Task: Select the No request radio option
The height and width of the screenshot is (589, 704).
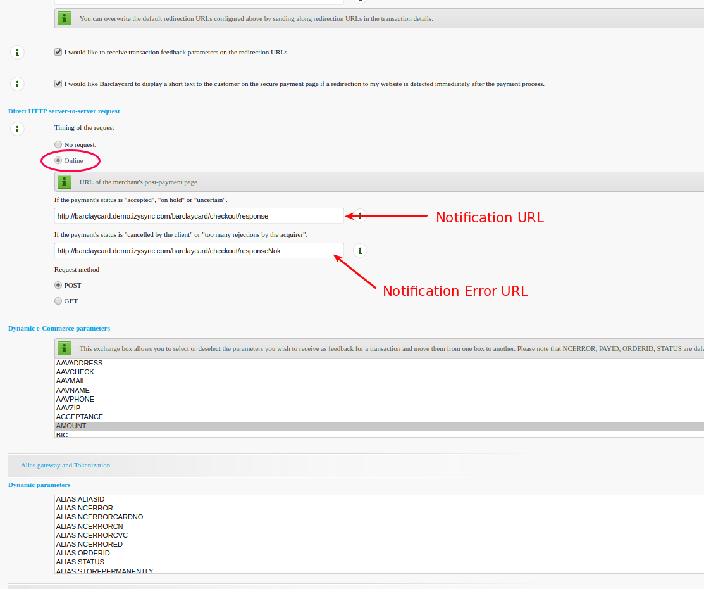Action: [x=58, y=144]
